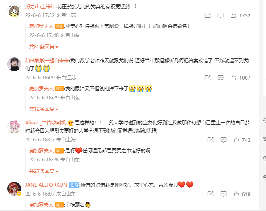Repost the comment by 和柚墩墩一起向未来
The width and height of the screenshot is (266, 211).
(x=208, y=78)
